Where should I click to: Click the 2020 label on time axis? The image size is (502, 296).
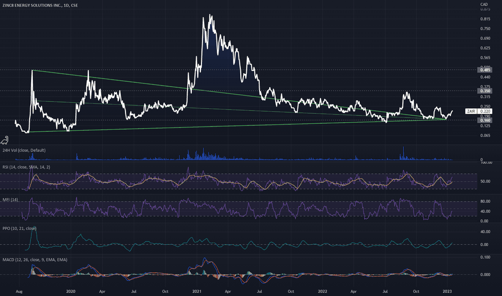pos(71,292)
